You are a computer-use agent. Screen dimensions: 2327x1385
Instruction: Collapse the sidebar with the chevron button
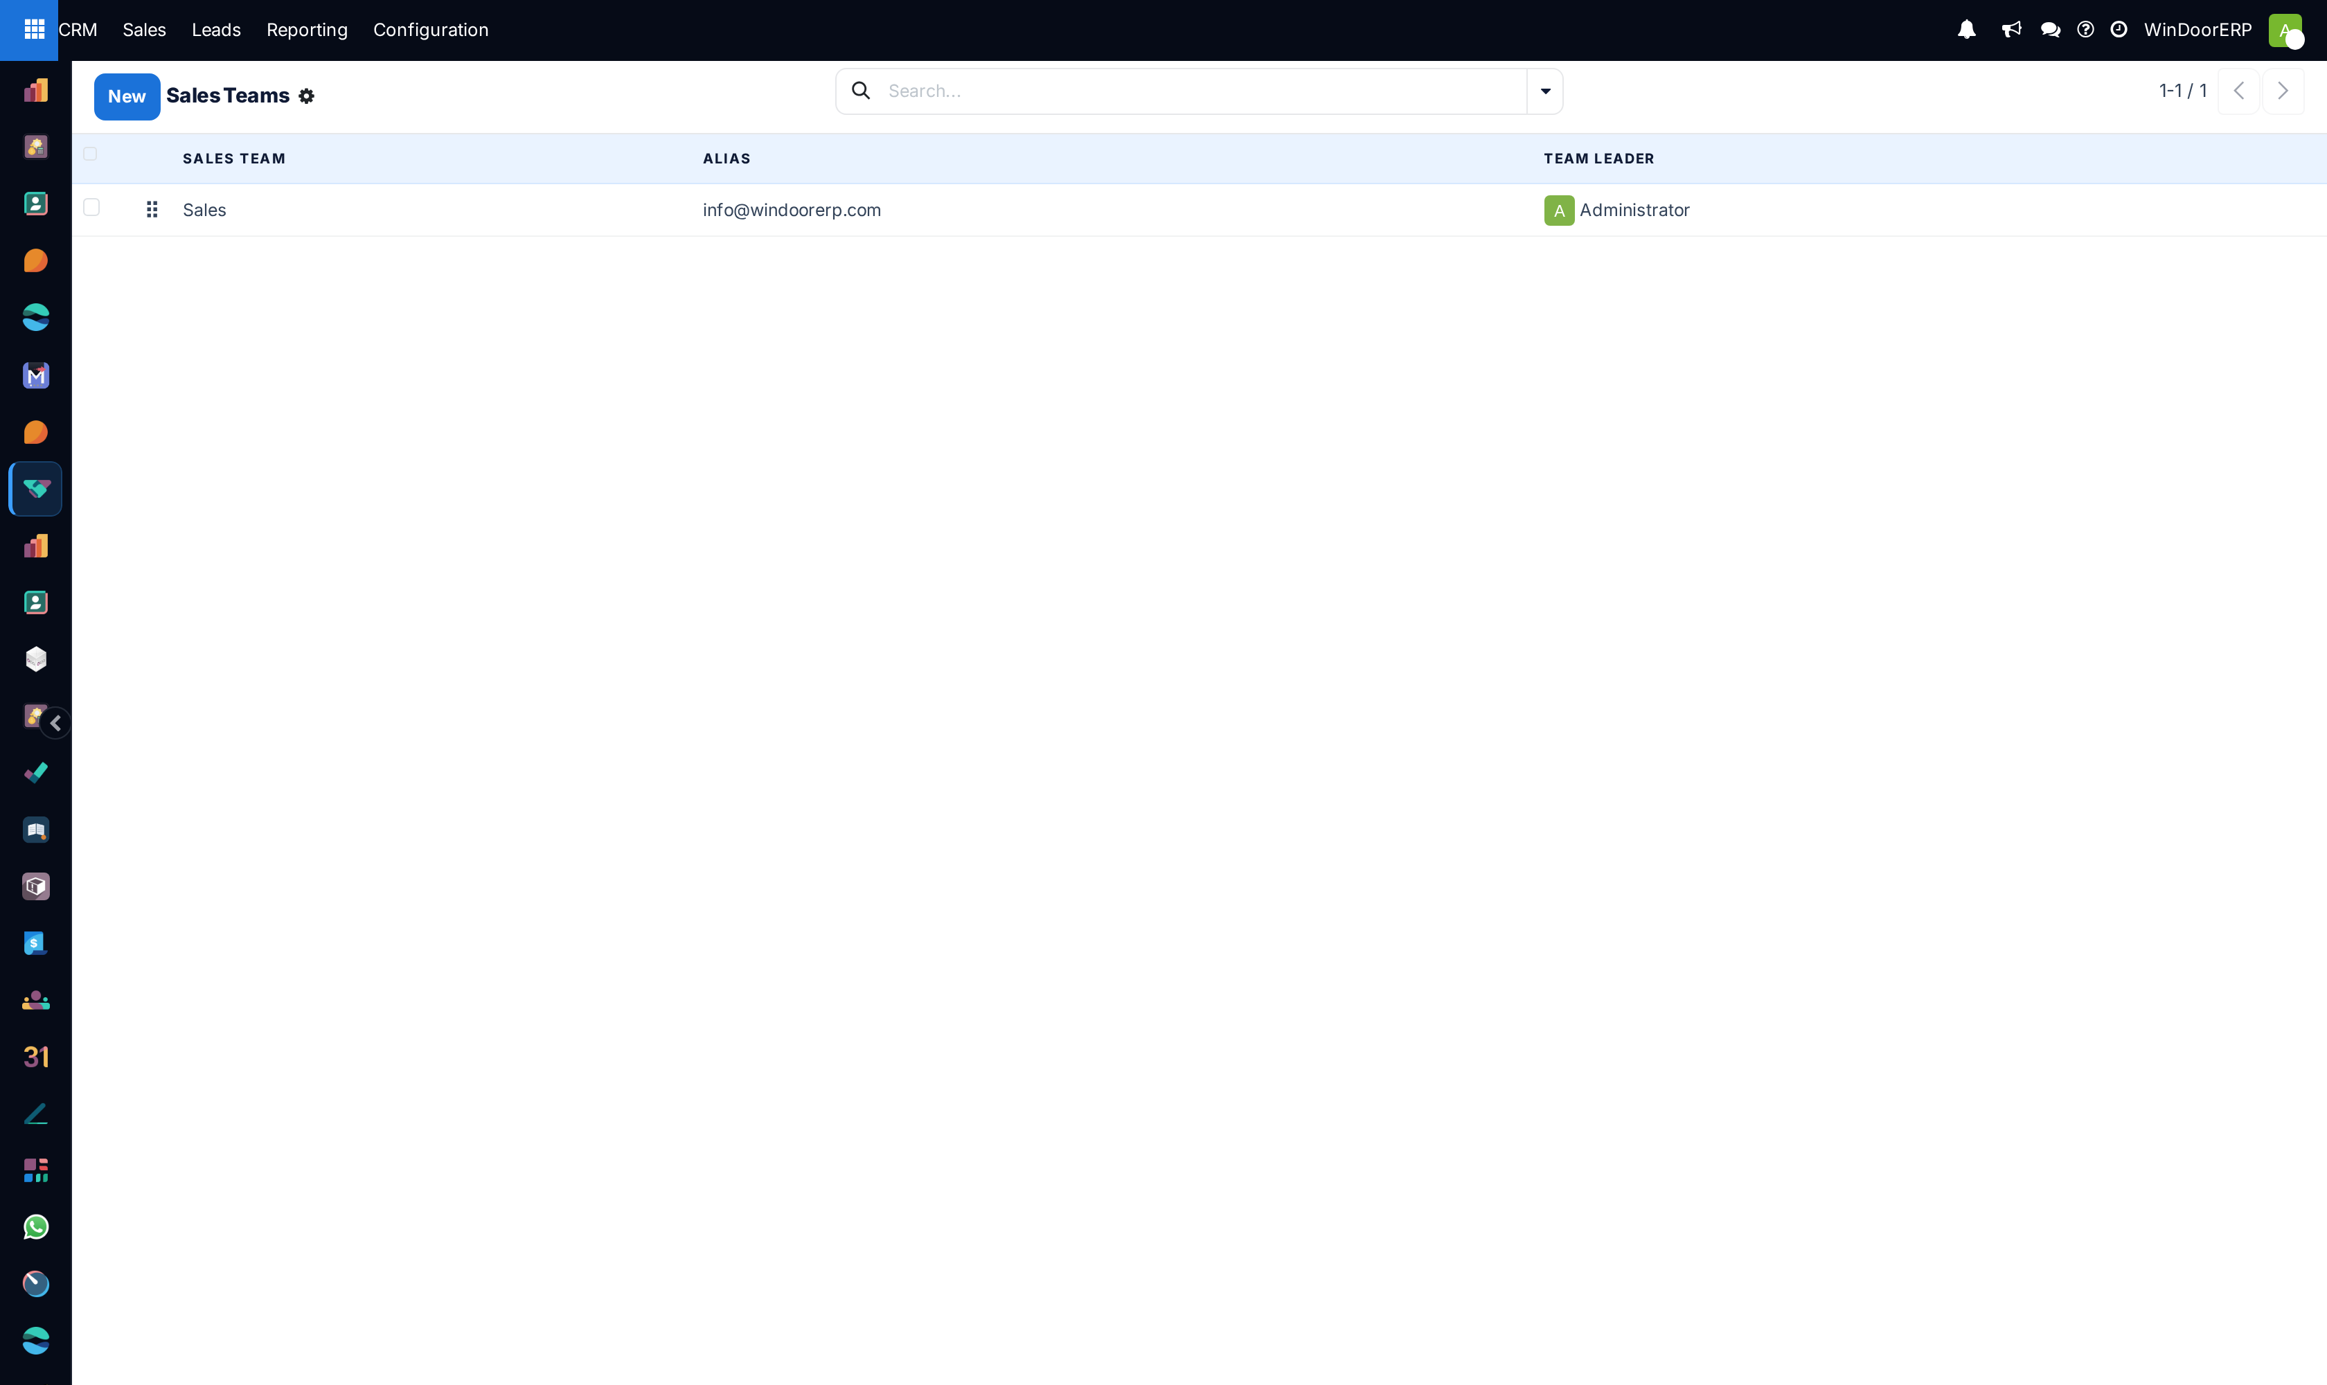coord(56,723)
